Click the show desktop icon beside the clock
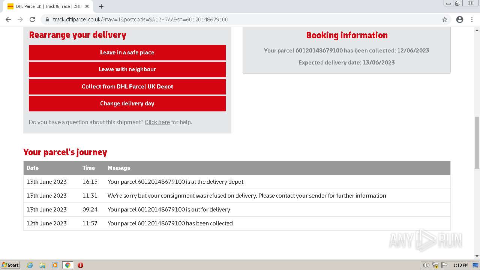The image size is (480, 270). (x=476, y=265)
